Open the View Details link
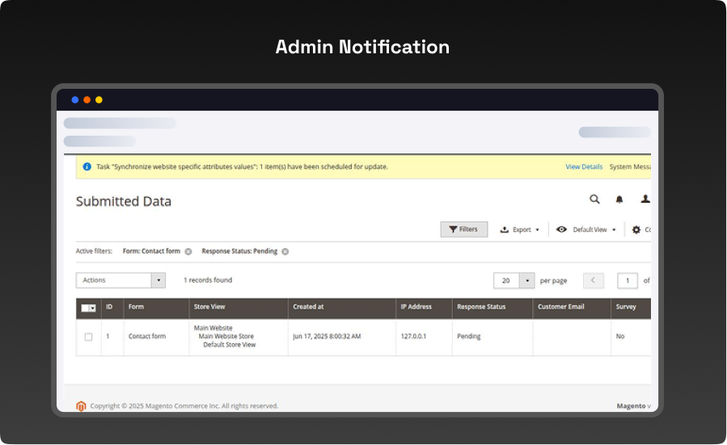The width and height of the screenshot is (727, 445). click(x=584, y=167)
